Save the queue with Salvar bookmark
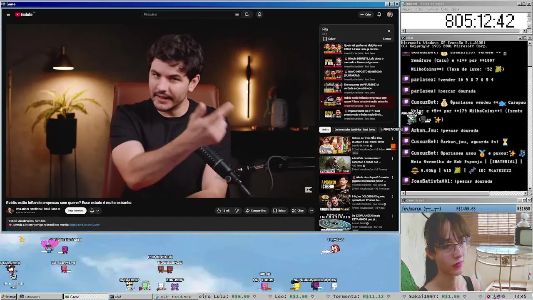 click(329, 39)
